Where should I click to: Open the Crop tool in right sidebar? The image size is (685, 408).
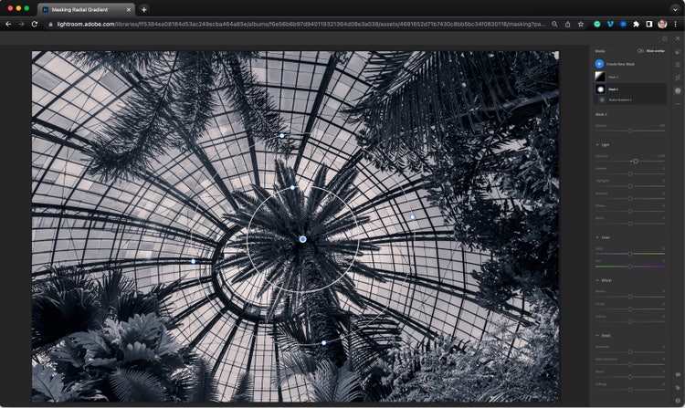pyautogui.click(x=678, y=78)
